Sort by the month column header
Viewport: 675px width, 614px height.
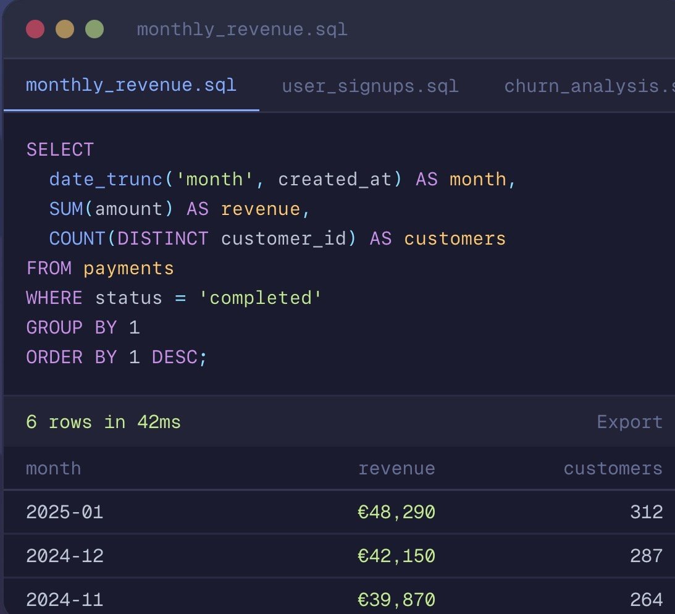[53, 468]
